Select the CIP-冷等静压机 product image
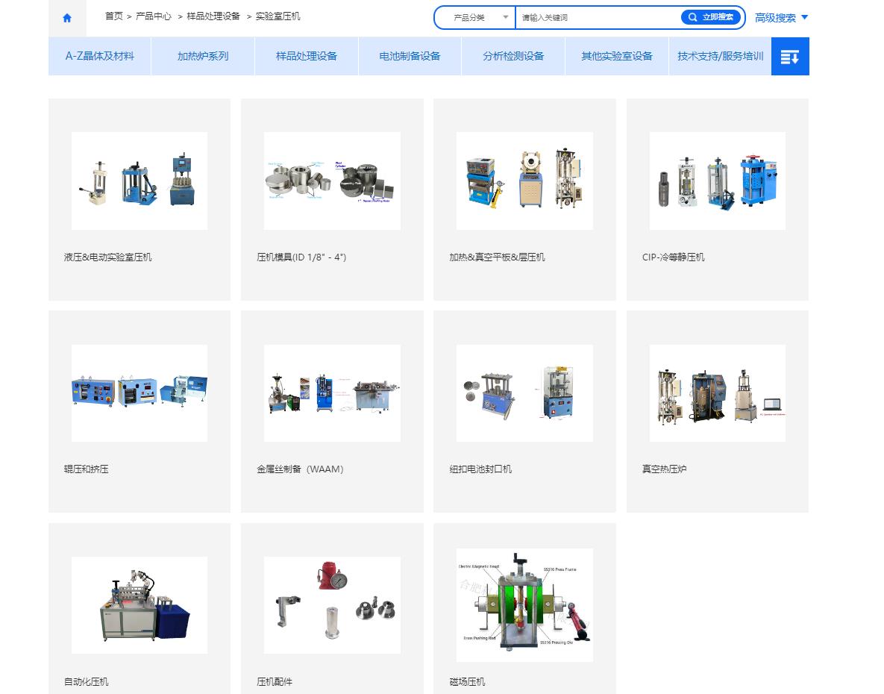The width and height of the screenshot is (884, 694). click(x=717, y=181)
